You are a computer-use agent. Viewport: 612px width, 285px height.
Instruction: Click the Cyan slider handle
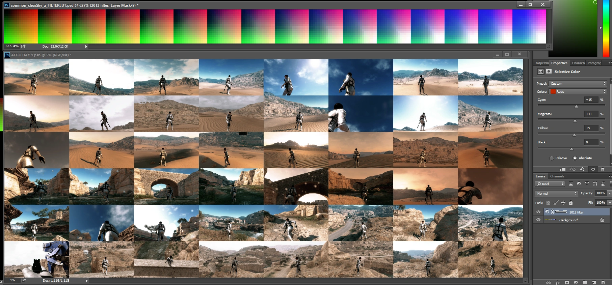(x=576, y=107)
